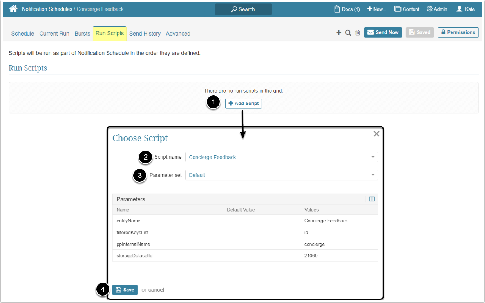Click the plus add icon in the toolbar
485x303 pixels.
point(339,33)
